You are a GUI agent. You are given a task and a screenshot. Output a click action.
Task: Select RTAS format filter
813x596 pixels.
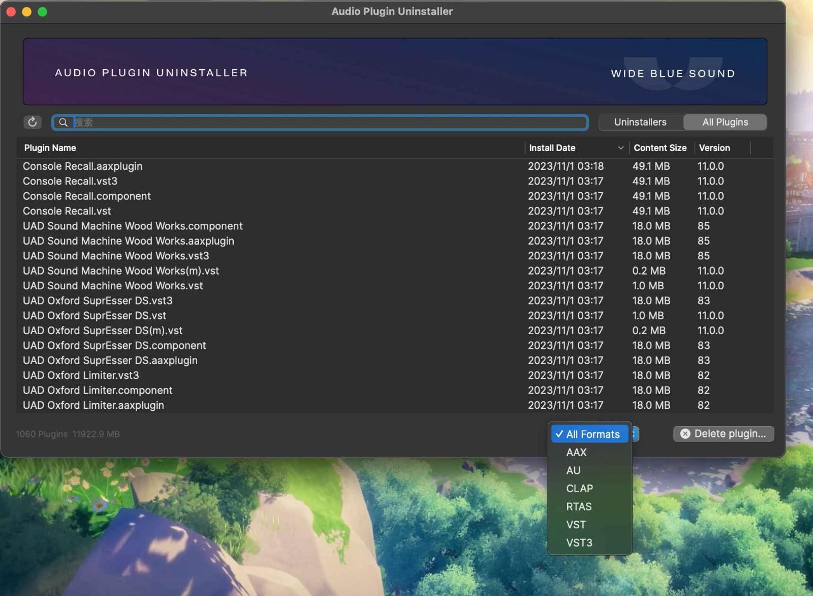coord(579,506)
